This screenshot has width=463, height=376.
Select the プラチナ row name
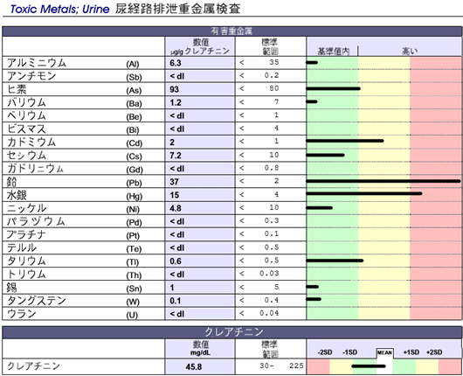point(26,234)
